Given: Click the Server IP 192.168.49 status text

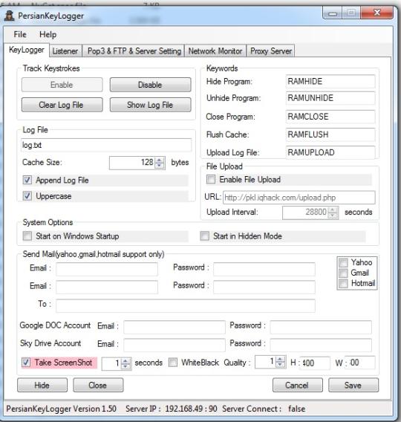Looking at the screenshot, I should (x=172, y=409).
